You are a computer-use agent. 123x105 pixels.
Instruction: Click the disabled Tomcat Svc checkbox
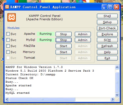coord(8,58)
